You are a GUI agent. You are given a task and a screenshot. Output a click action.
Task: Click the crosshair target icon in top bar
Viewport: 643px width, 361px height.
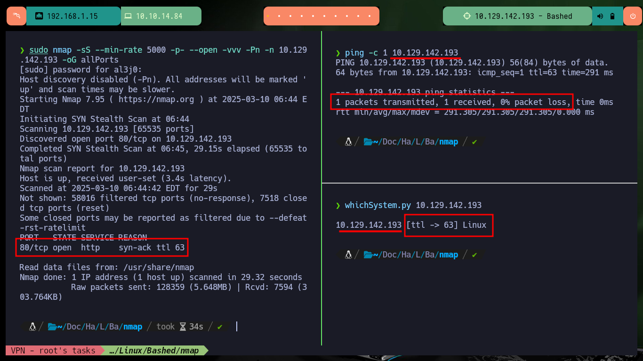[466, 16]
